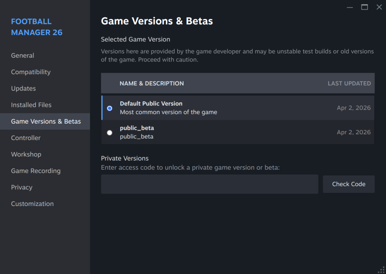Click the bold public_beta title
Screen dimensions: 386x274
pos(137,128)
